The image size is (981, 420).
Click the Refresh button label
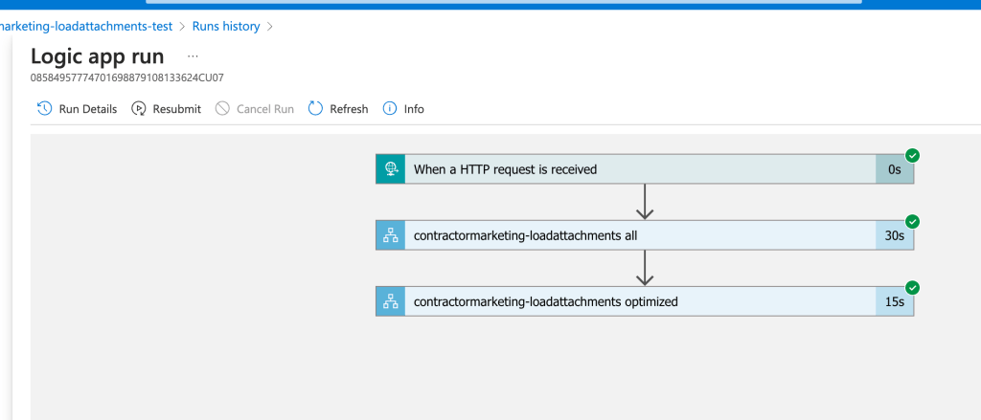point(349,109)
